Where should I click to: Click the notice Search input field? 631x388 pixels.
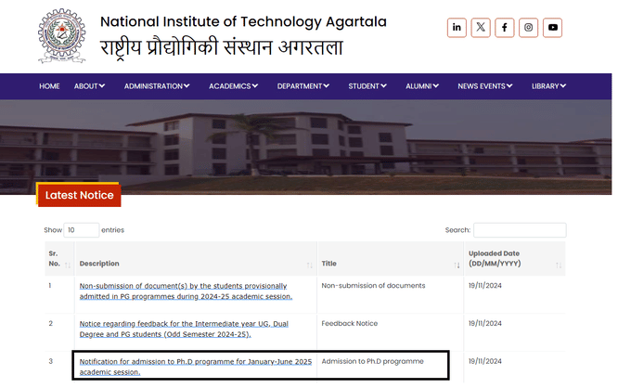pos(520,230)
